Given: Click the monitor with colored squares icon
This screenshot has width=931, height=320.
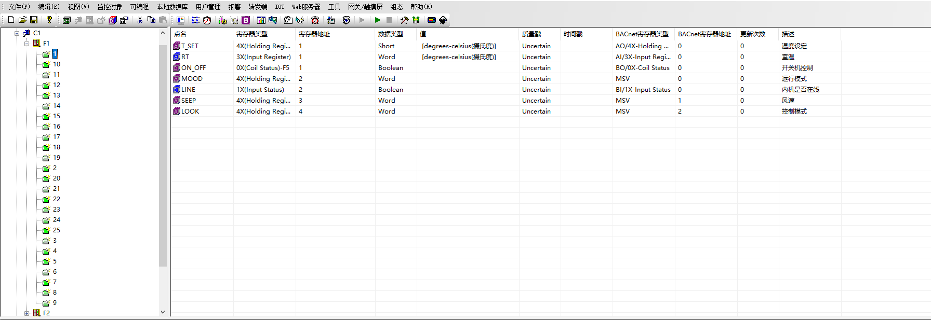Looking at the screenshot, I should (x=180, y=20).
